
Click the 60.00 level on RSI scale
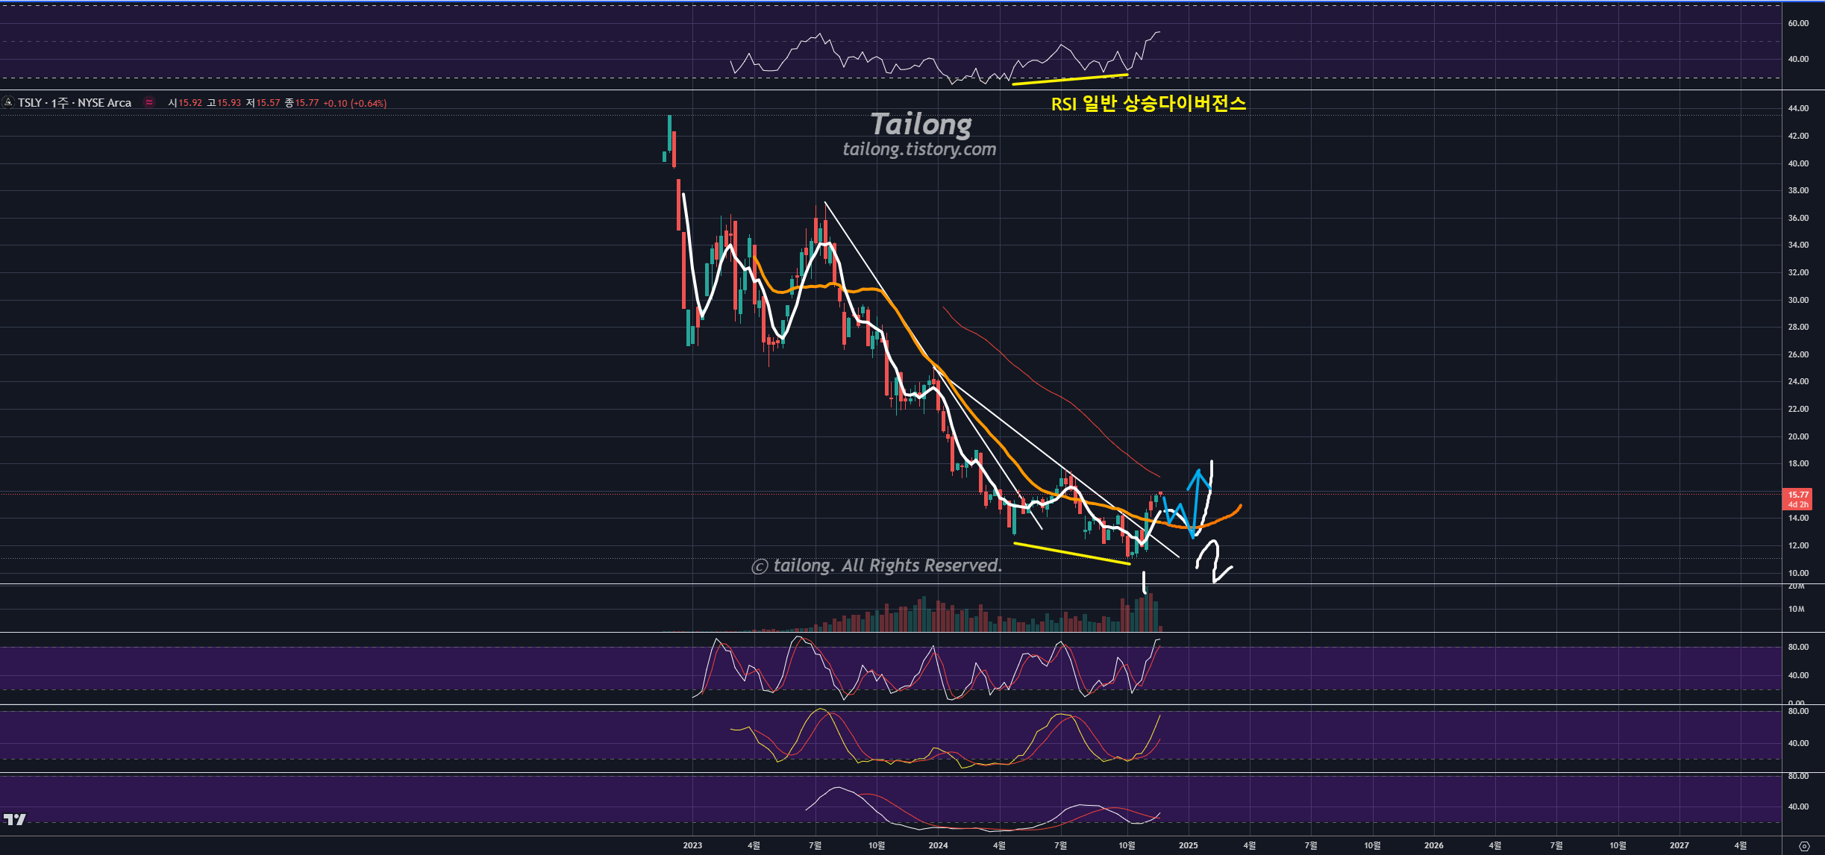(1798, 23)
